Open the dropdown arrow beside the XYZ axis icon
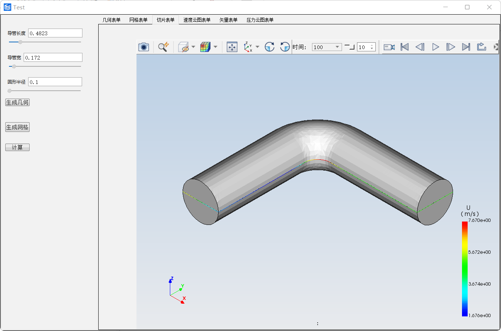This screenshot has width=501, height=331. point(257,47)
